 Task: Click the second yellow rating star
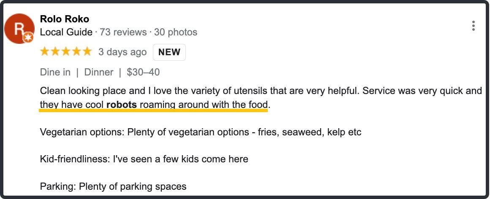pyautogui.click(x=55, y=52)
